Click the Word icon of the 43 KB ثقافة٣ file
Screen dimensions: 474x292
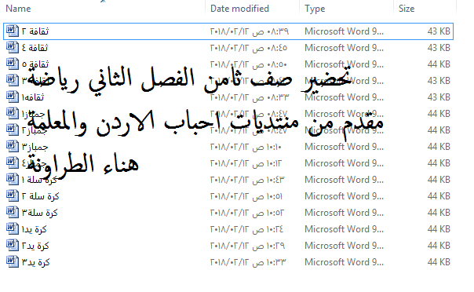[x=13, y=81]
